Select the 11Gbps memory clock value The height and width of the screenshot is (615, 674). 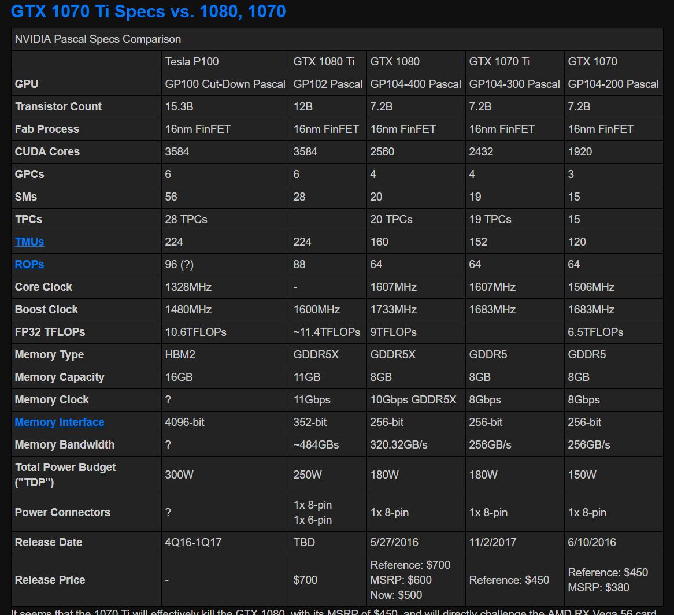point(312,399)
